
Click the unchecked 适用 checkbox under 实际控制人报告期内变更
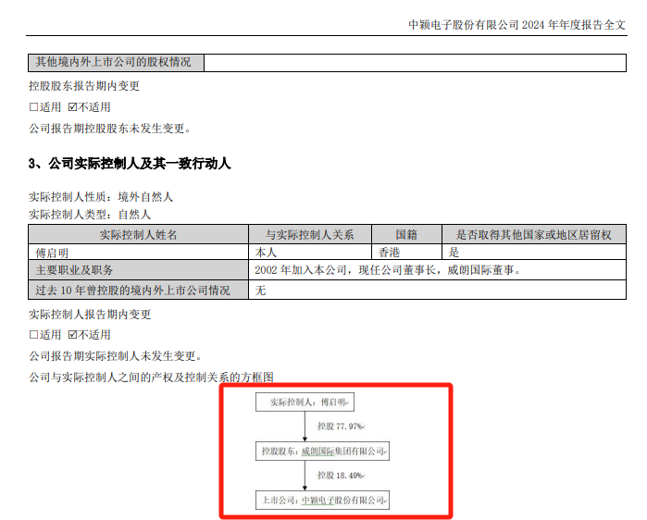pos(34,335)
